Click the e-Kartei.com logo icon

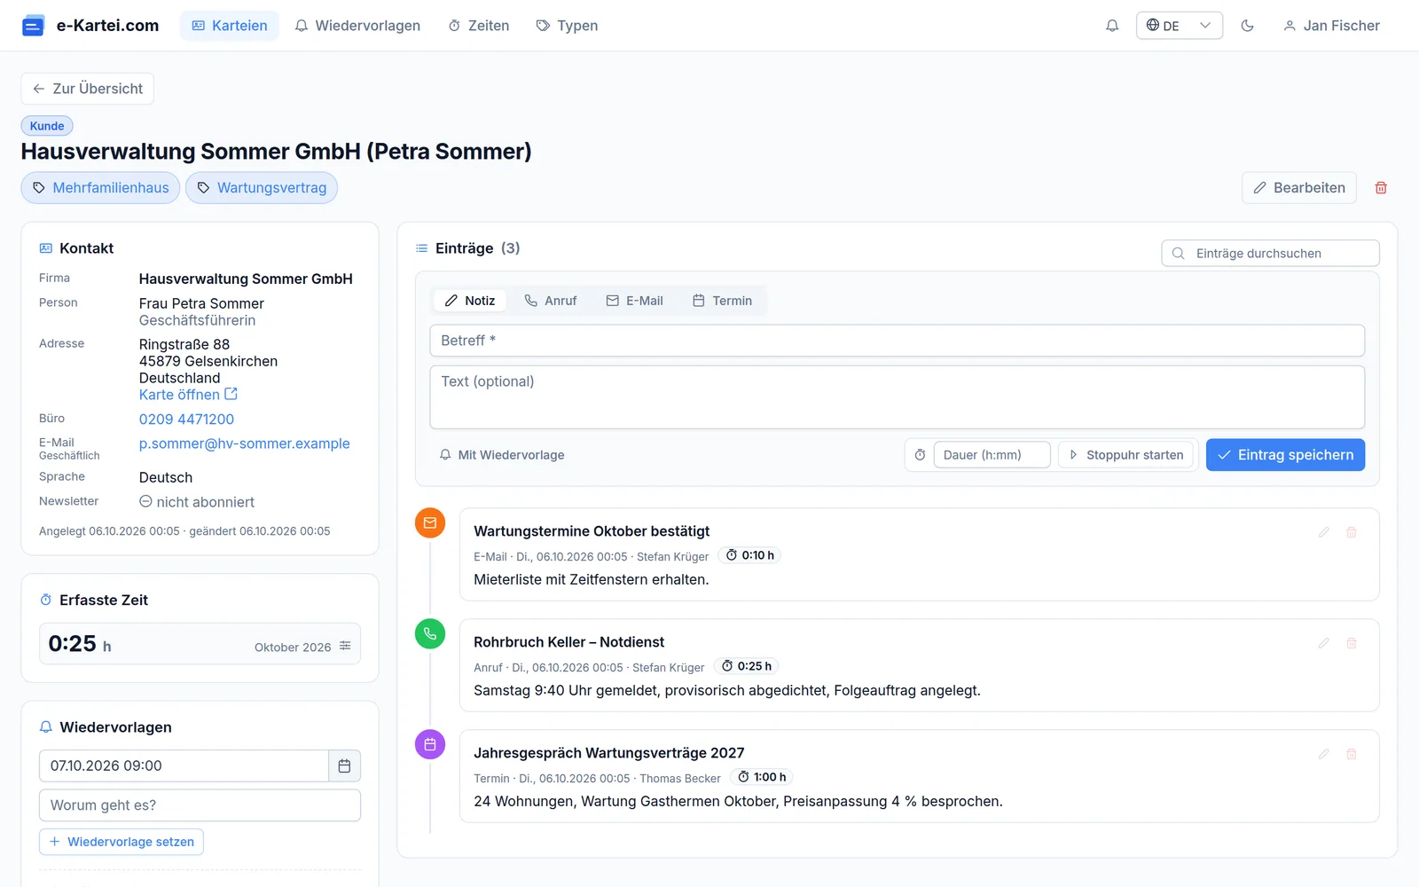(33, 26)
